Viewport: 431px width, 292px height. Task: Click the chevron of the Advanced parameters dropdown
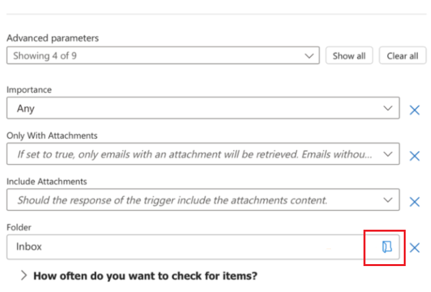click(309, 56)
